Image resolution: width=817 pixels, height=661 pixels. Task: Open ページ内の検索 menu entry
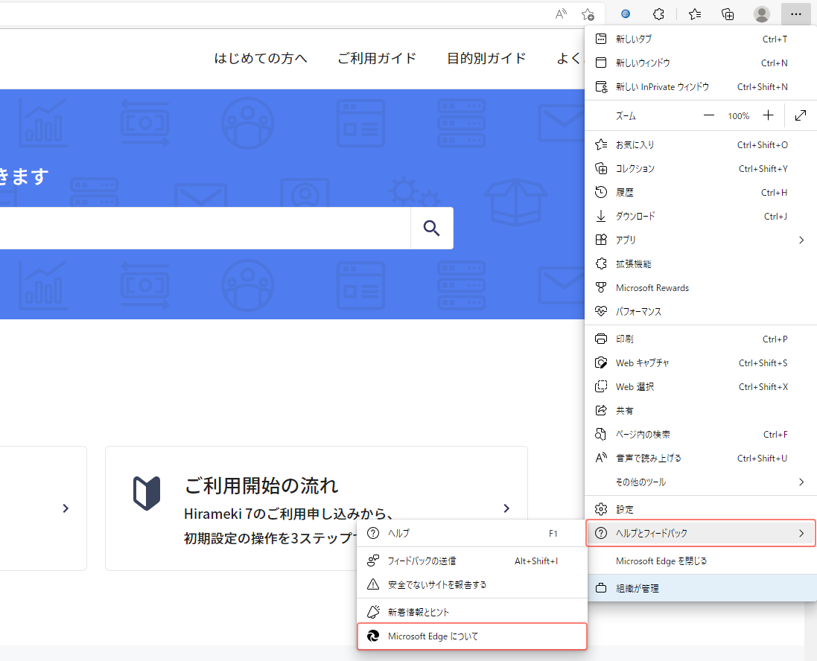(x=701, y=435)
